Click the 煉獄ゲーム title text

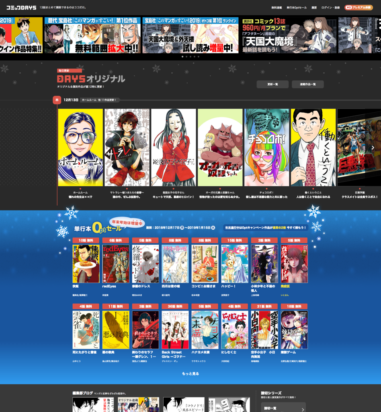(288, 352)
